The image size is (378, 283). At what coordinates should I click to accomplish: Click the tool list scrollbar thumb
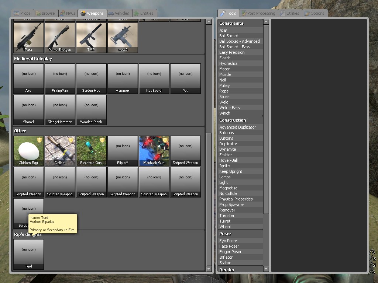point(266,119)
